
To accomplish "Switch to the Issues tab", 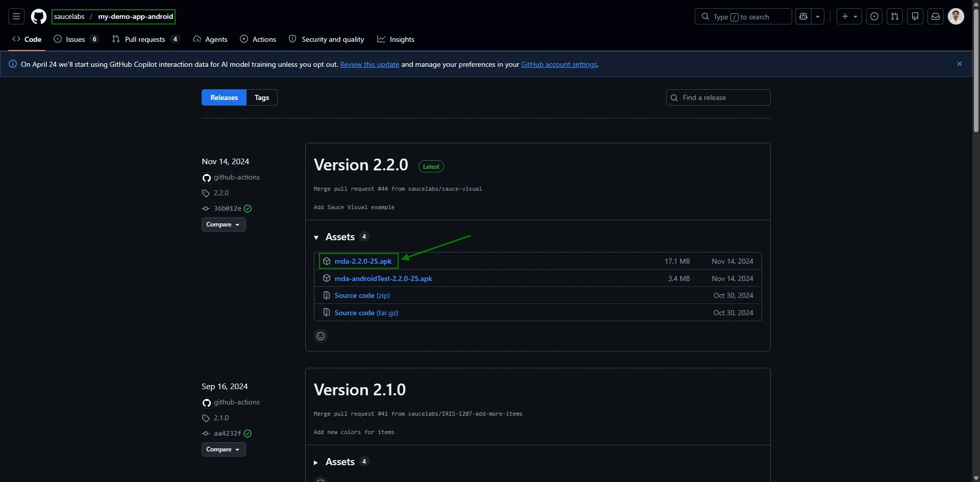I will click(76, 39).
